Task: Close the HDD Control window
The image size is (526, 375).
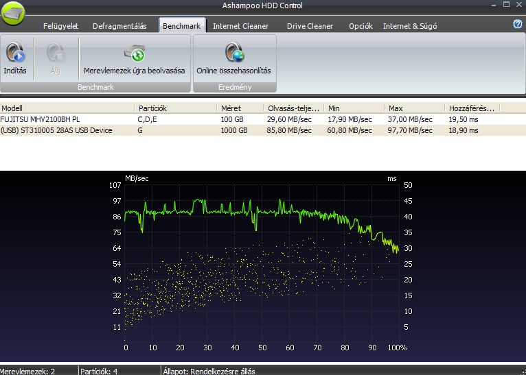Action: pyautogui.click(x=518, y=5)
